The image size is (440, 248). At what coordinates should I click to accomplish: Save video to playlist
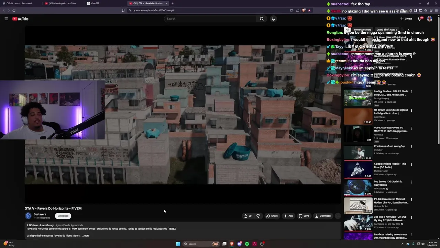click(x=304, y=216)
